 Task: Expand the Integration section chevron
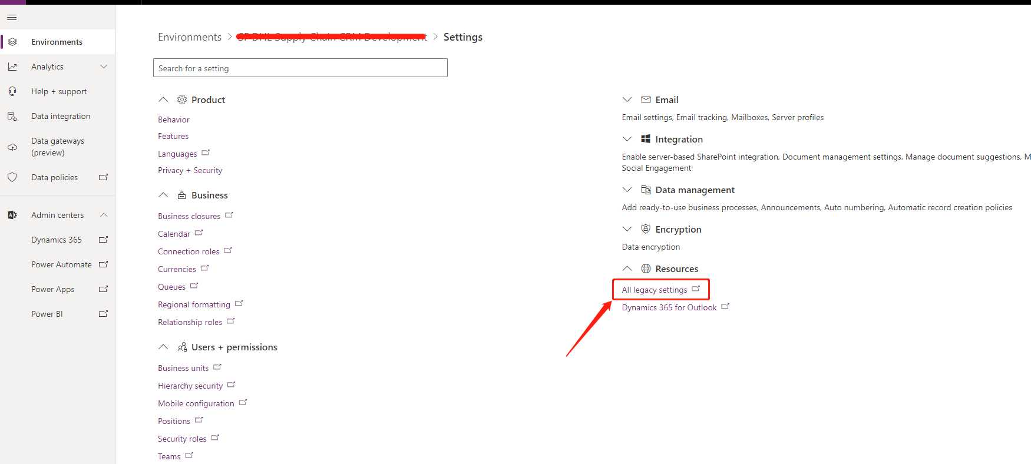click(x=627, y=139)
